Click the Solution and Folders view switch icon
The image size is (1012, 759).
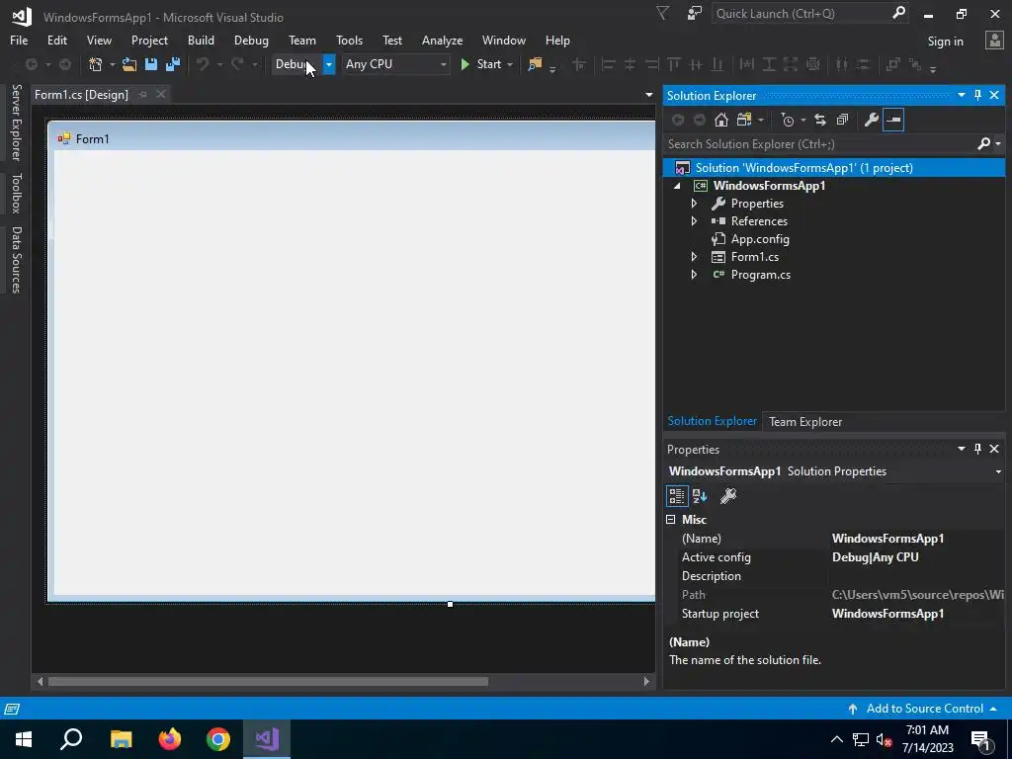tap(745, 120)
